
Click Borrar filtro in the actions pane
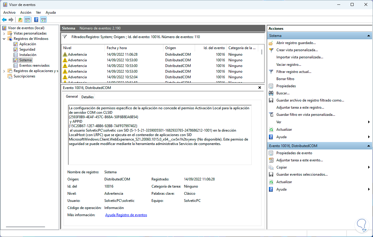[x=285, y=79]
